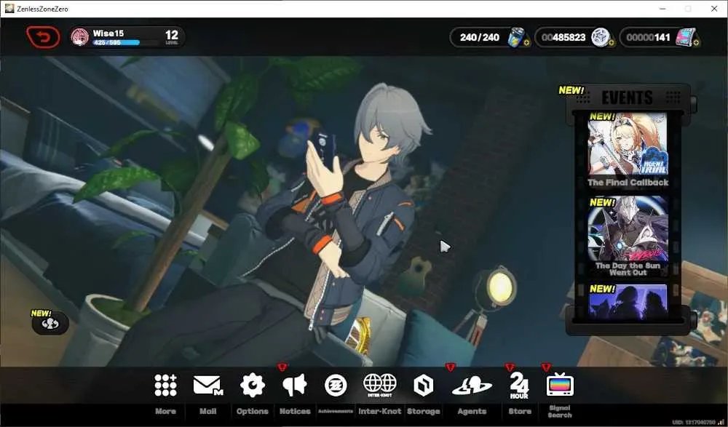The width and height of the screenshot is (728, 427).
Task: Click the red back arrow button
Action: (x=43, y=37)
